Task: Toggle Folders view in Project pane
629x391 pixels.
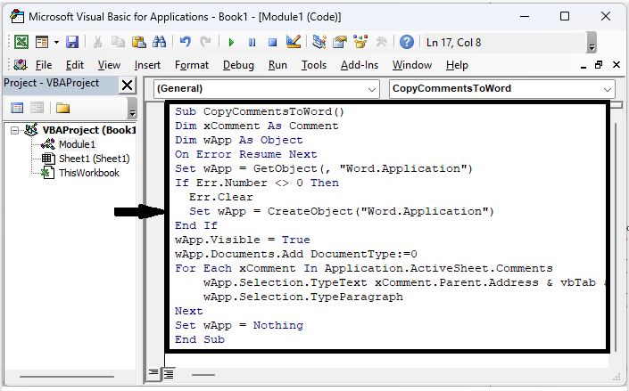Action: point(62,108)
